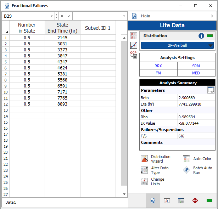This screenshot has height=209, width=218.
Task: Expand the formula bar dropdown arrow
Action: 124,16
